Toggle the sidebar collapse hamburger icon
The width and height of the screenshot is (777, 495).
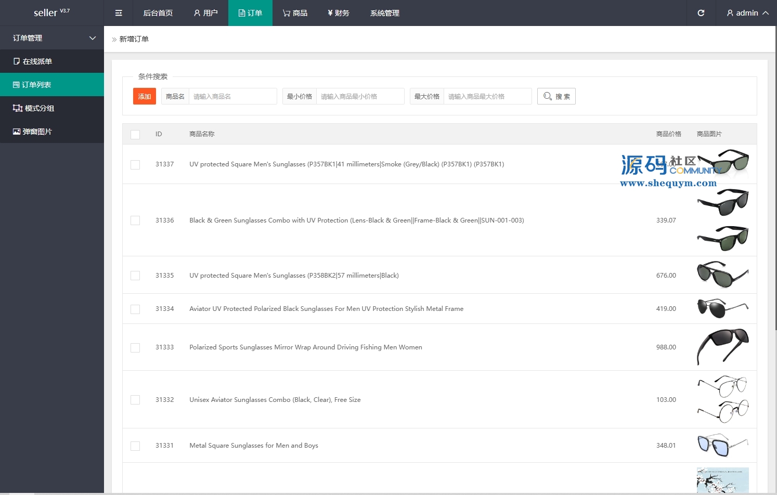[x=119, y=13]
